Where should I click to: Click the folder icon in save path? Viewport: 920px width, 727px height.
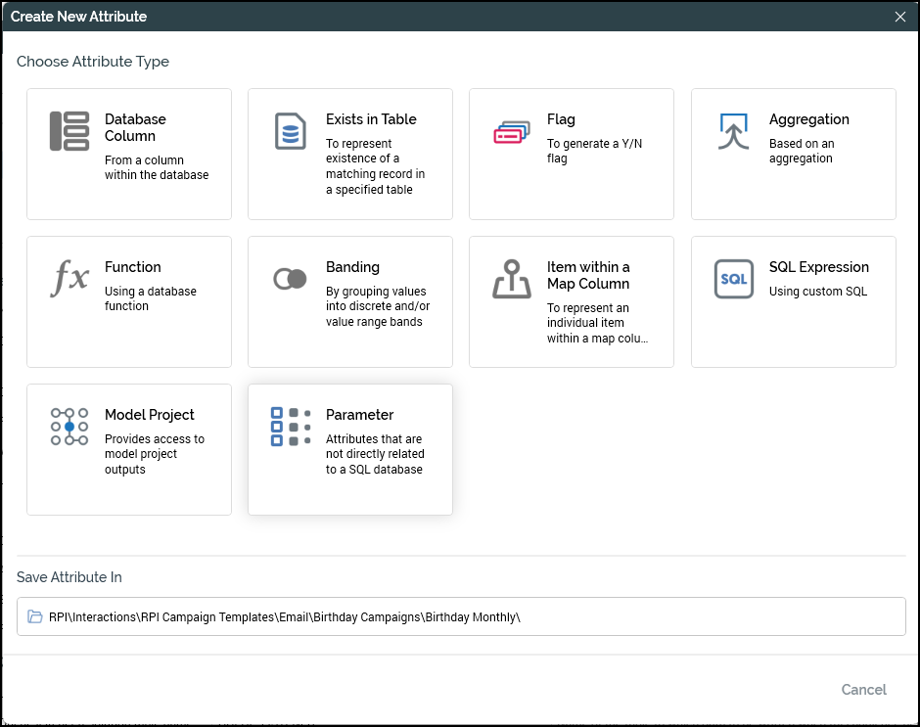click(x=35, y=617)
